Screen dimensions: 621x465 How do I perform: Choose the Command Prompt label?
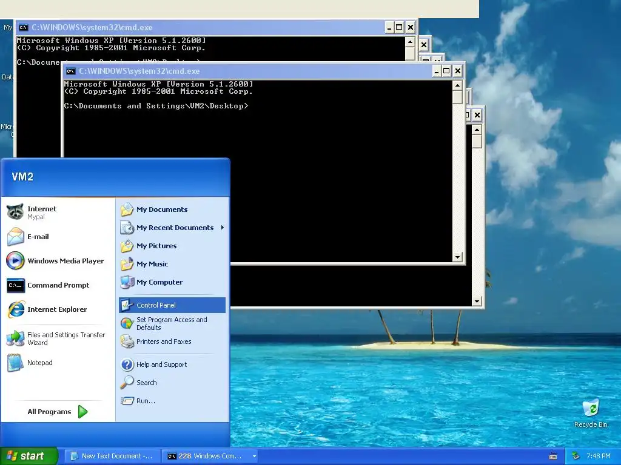pos(58,285)
